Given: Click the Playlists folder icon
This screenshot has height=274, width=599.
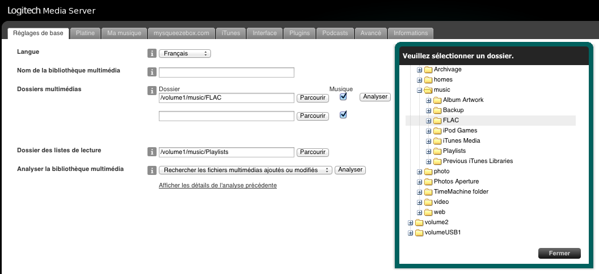Looking at the screenshot, I should click(x=437, y=151).
